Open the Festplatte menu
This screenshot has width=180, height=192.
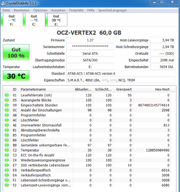[77, 10]
